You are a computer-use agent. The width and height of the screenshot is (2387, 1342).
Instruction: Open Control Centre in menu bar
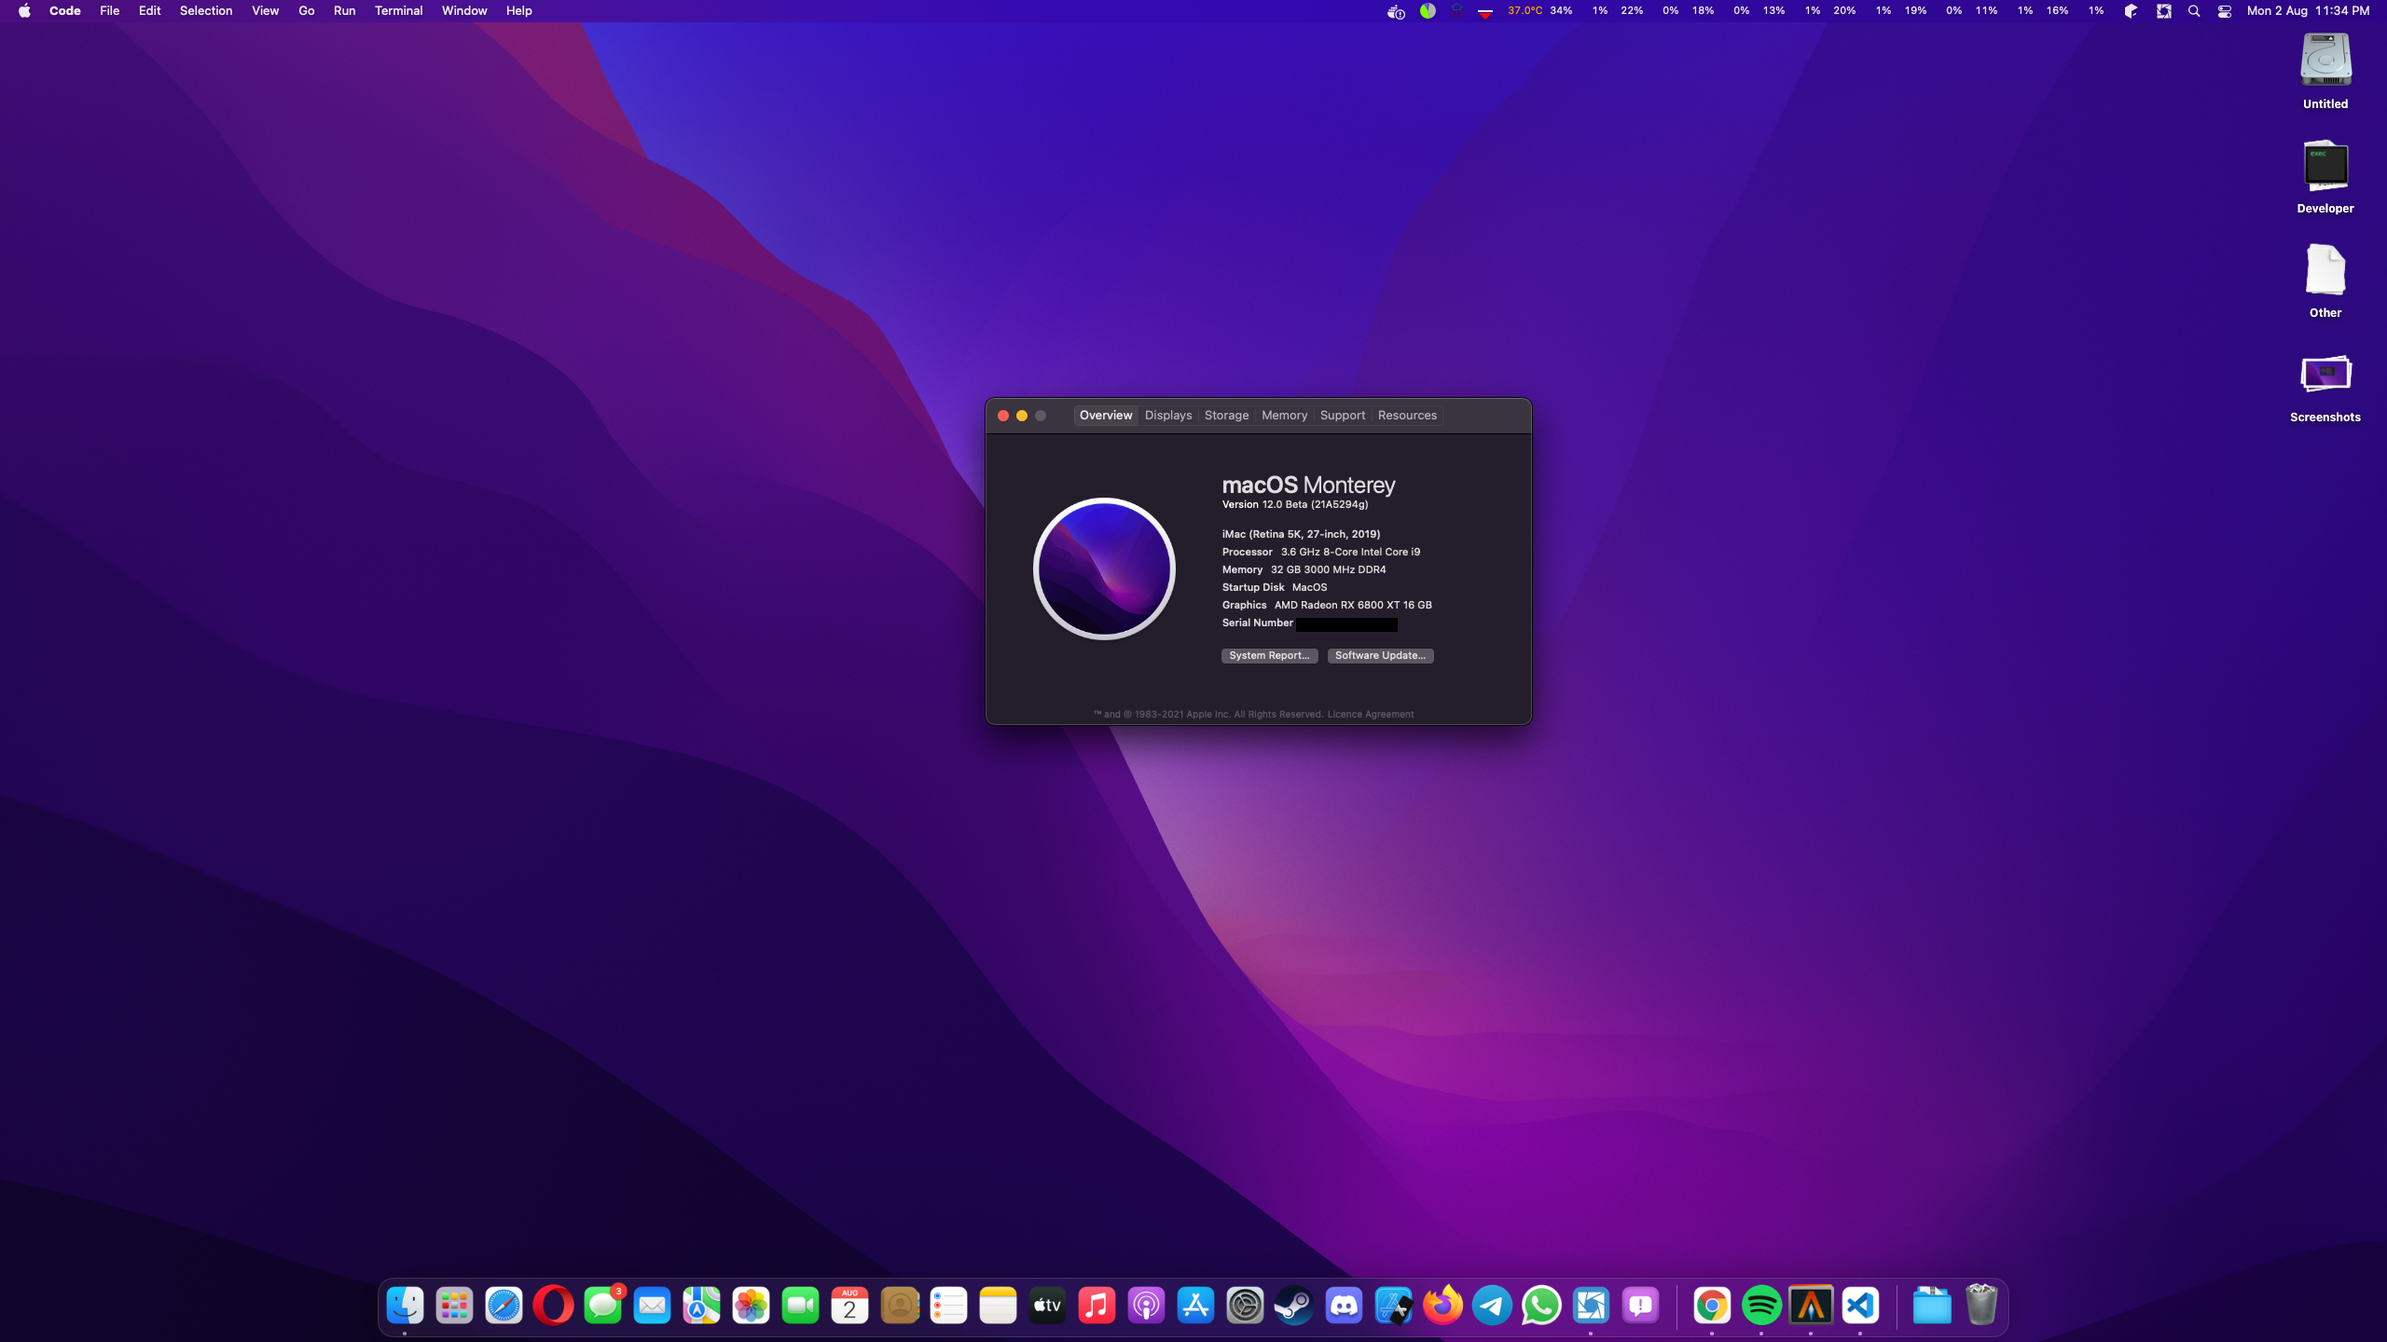2225,11
